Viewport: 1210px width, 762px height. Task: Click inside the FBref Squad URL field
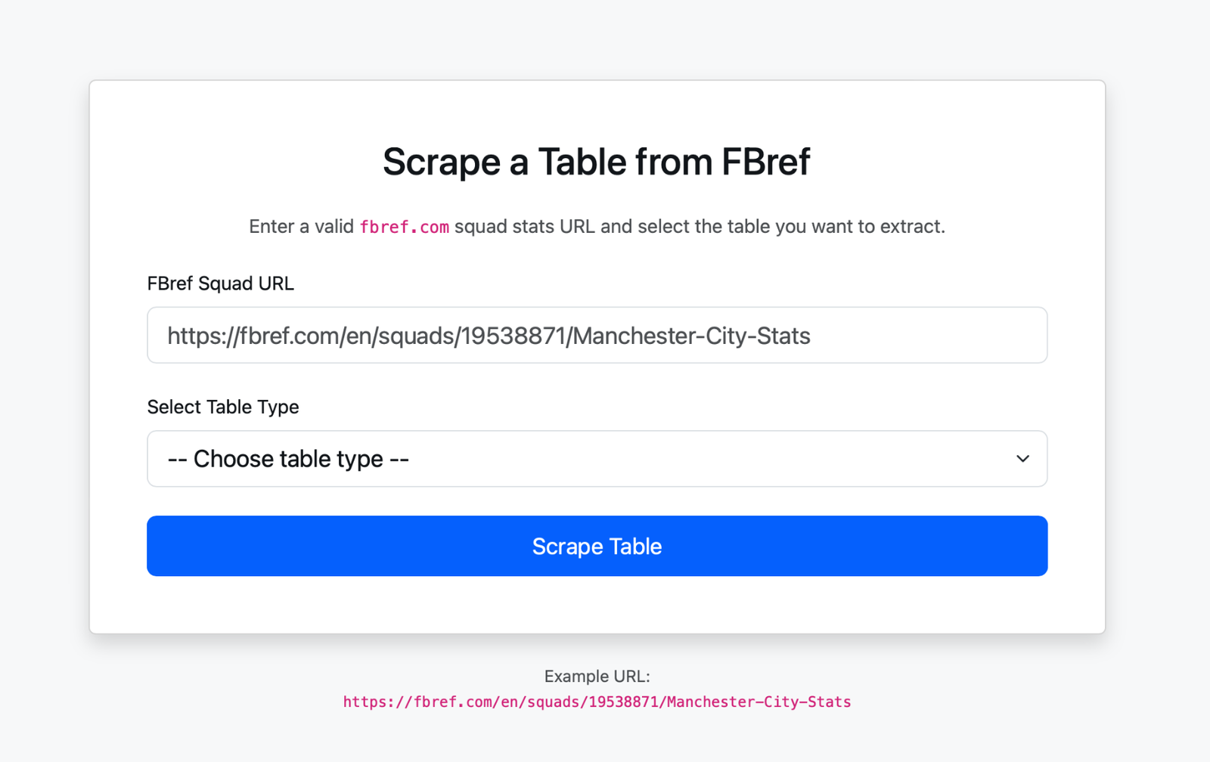[597, 335]
